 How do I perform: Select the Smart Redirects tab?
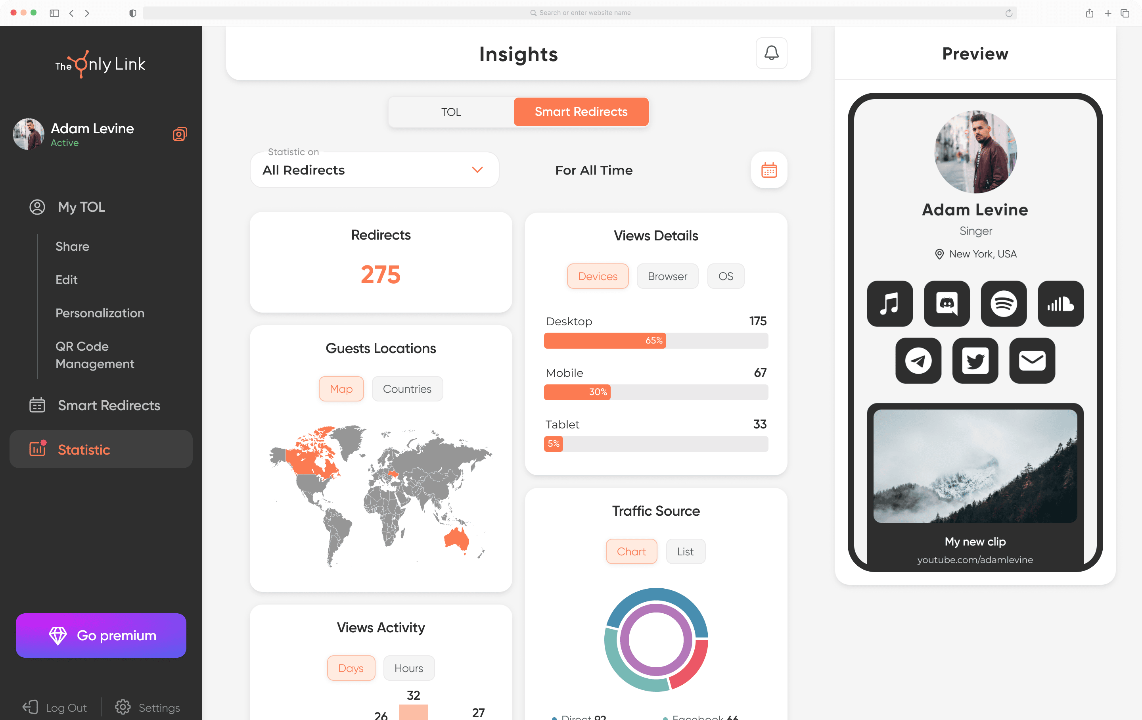pyautogui.click(x=581, y=111)
